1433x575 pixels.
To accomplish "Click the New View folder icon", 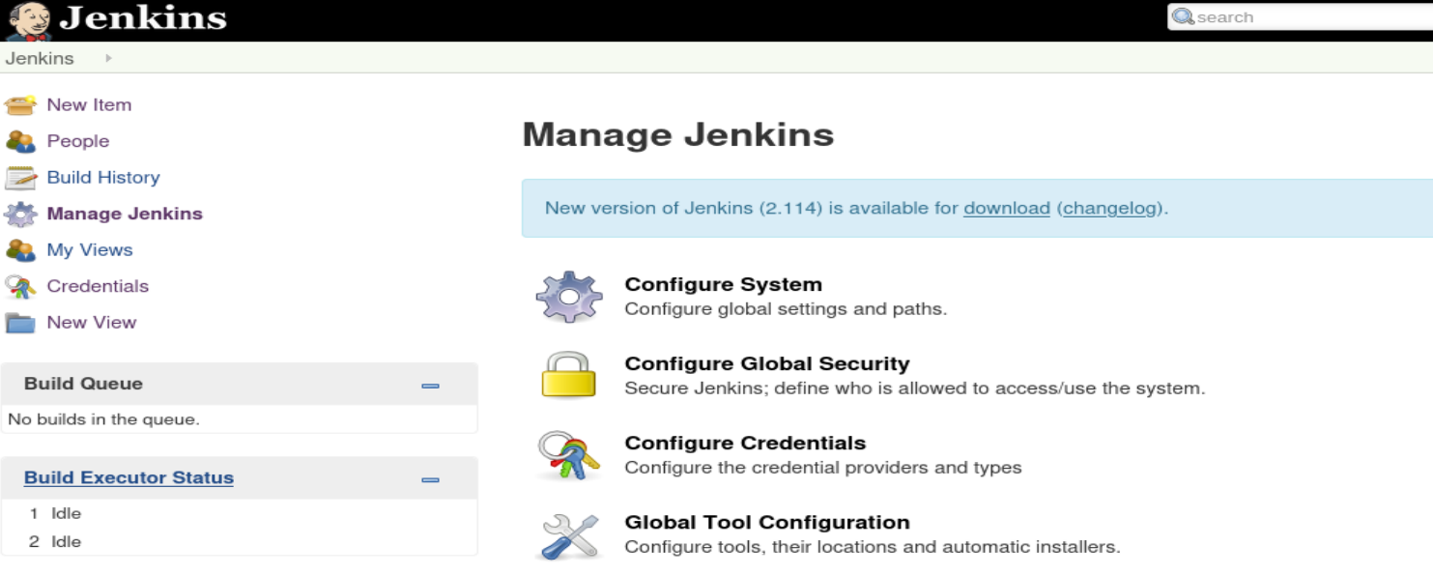I will click(x=20, y=323).
